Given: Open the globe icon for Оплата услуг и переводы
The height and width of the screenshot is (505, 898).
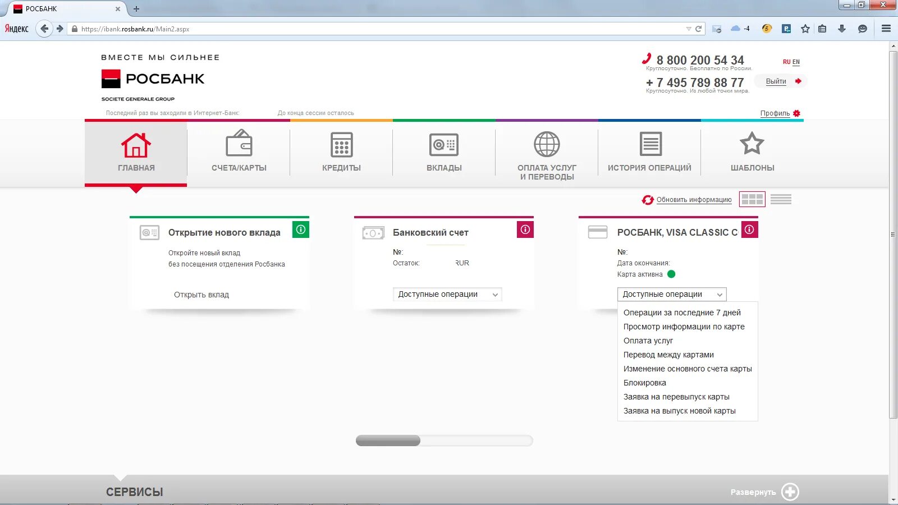Looking at the screenshot, I should [547, 144].
